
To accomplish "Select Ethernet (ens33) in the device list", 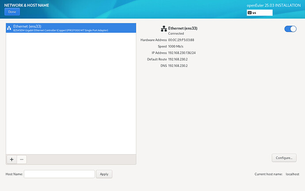I will (x=71, y=27).
